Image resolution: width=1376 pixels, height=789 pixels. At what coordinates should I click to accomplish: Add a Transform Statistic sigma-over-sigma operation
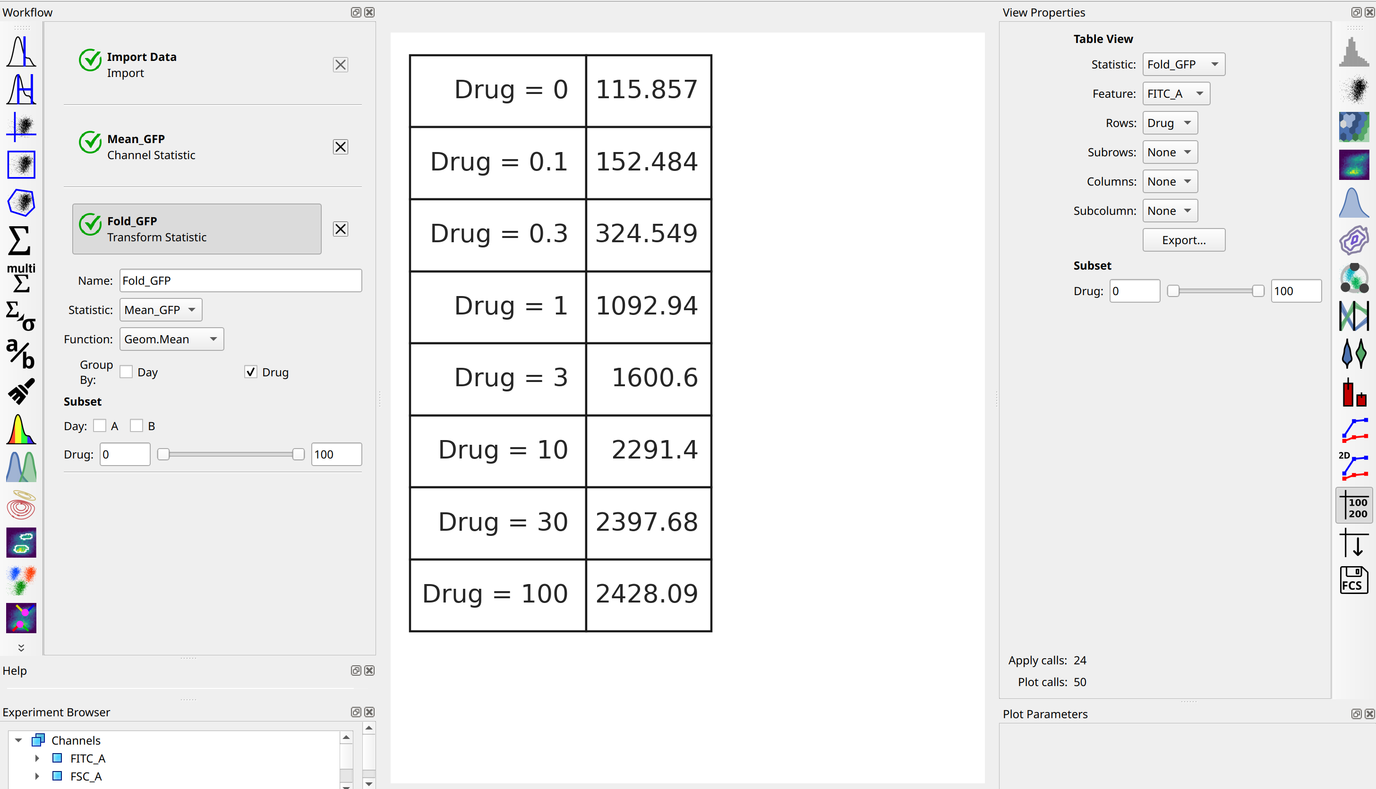click(x=21, y=316)
